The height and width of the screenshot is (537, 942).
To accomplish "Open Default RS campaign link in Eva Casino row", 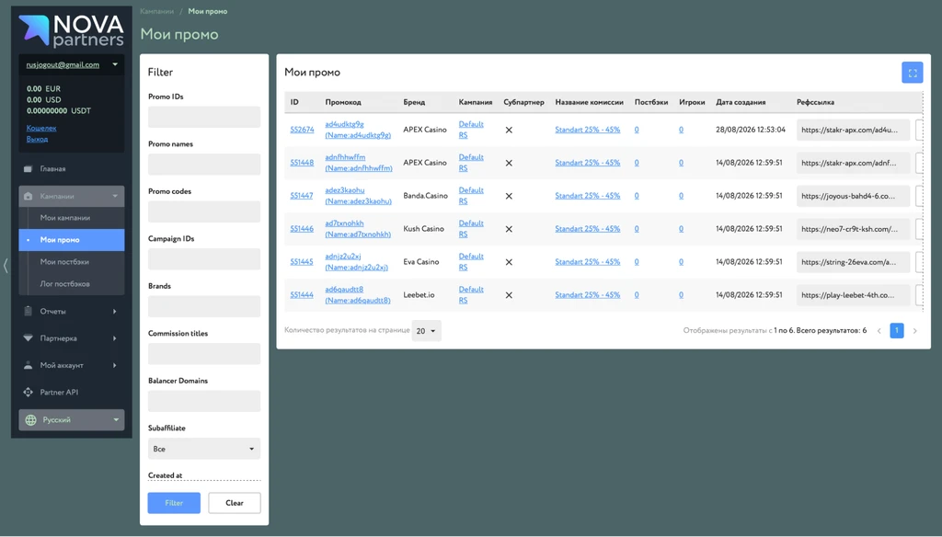I will coord(471,262).
